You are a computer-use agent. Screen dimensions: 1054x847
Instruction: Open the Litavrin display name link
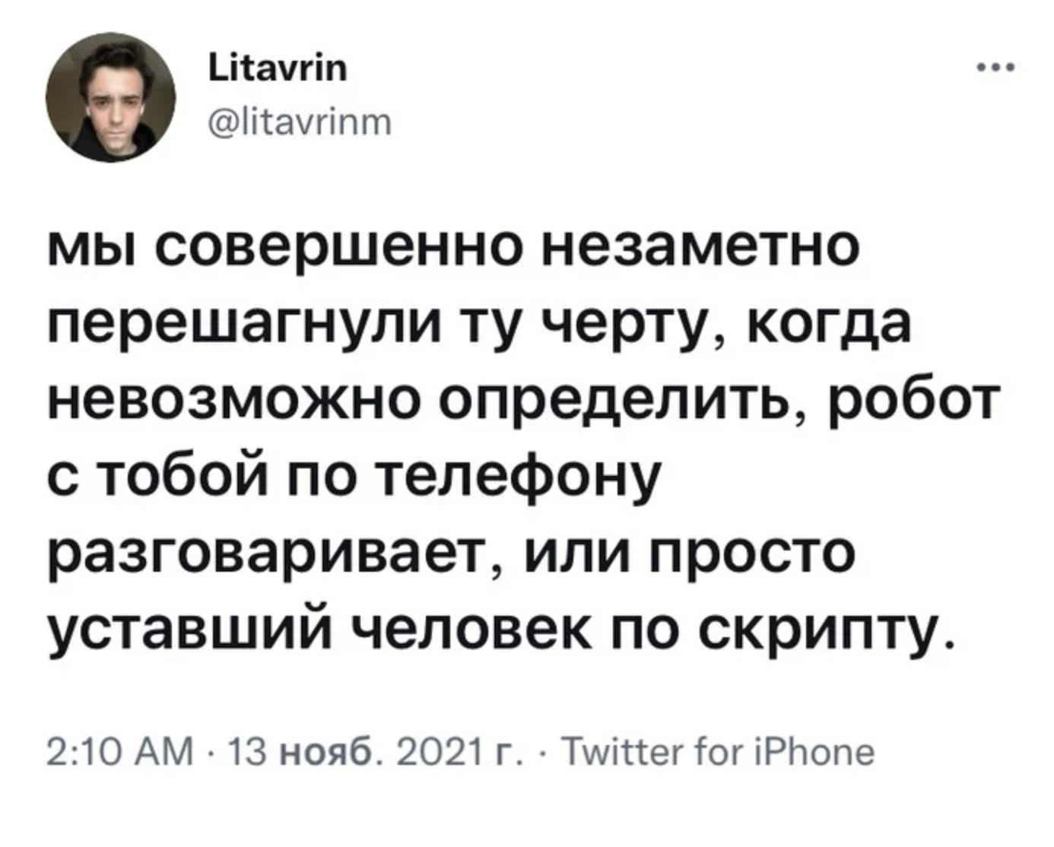(277, 70)
